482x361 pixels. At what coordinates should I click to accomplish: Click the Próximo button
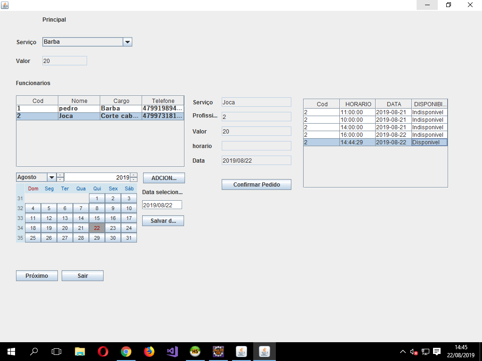pos(37,275)
